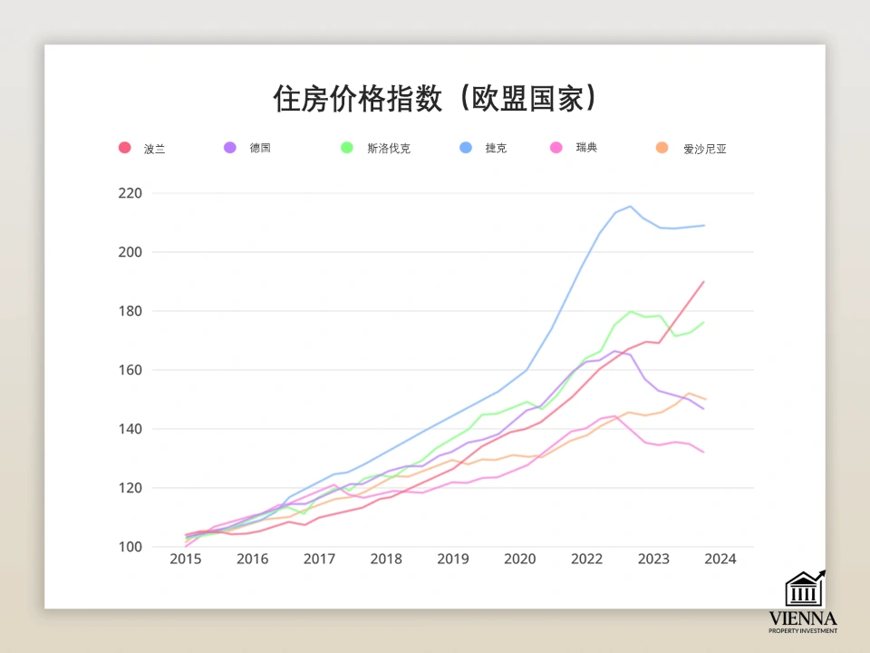Viewport: 870px width, 653px height.
Task: Click the green 斯洛伐克 legend marker
Action: coord(346,147)
